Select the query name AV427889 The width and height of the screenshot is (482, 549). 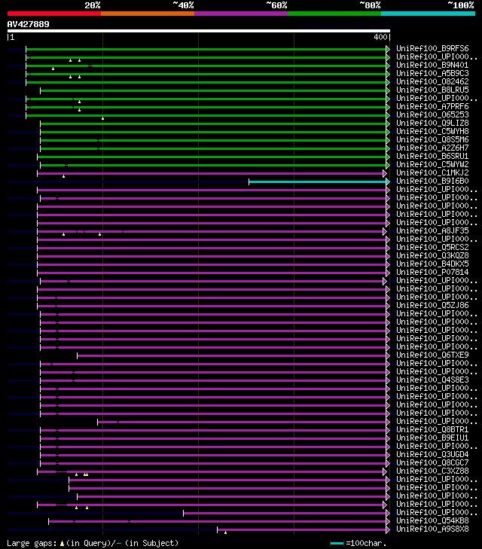pos(29,24)
